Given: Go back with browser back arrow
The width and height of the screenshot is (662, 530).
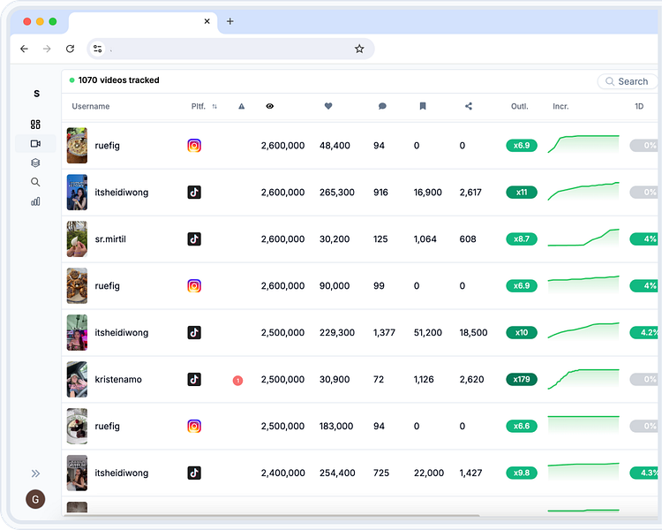Looking at the screenshot, I should (24, 49).
